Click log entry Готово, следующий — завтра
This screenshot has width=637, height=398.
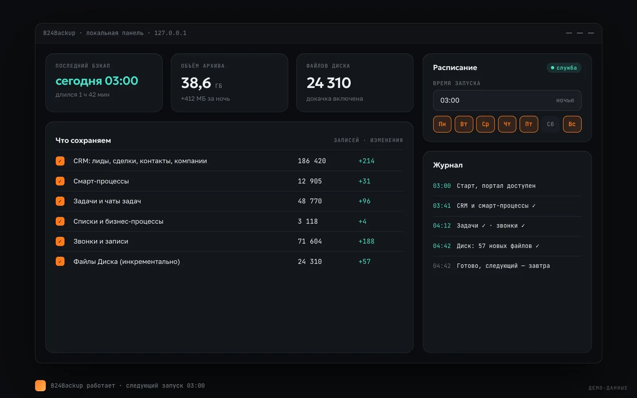(507, 266)
